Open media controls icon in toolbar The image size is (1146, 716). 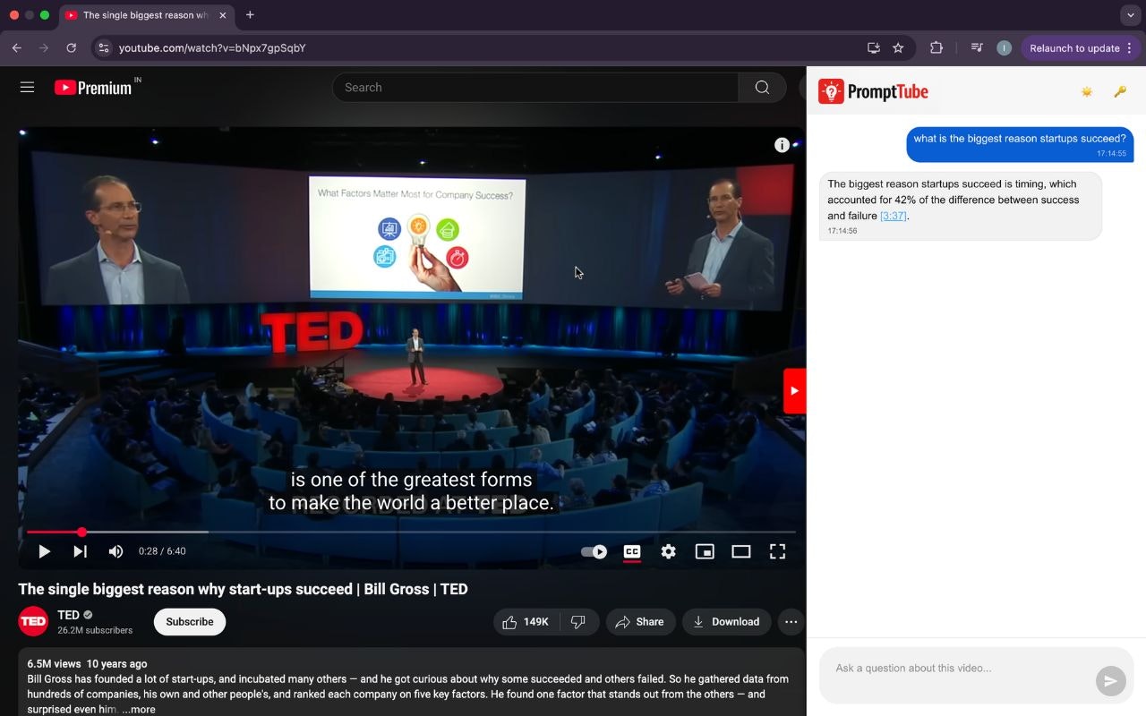click(x=977, y=48)
